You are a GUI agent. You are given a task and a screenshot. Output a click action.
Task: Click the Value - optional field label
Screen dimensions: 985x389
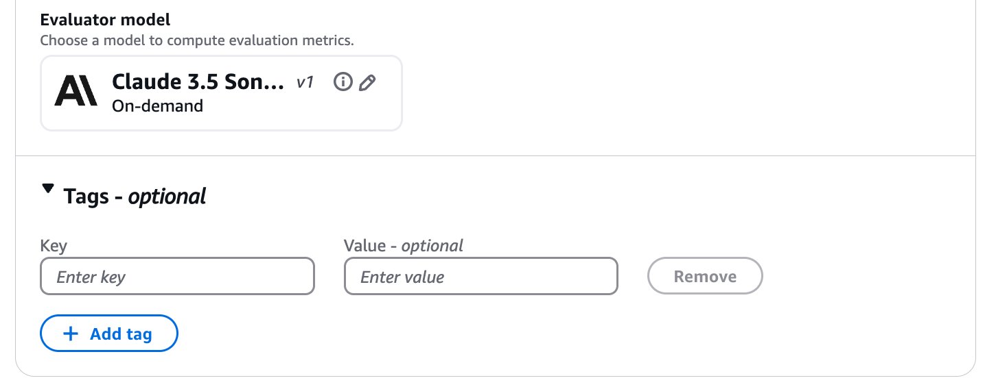[x=404, y=245]
